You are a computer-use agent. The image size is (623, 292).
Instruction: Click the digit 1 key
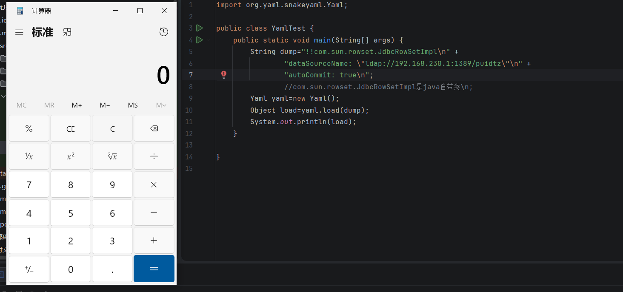pos(29,241)
